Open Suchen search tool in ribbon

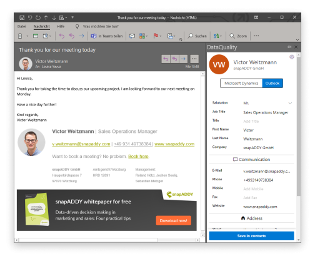coord(197,36)
